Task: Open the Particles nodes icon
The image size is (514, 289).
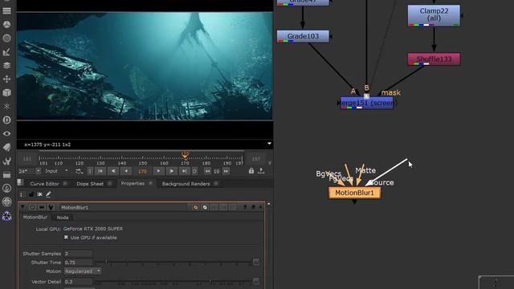Action: [x=6, y=107]
